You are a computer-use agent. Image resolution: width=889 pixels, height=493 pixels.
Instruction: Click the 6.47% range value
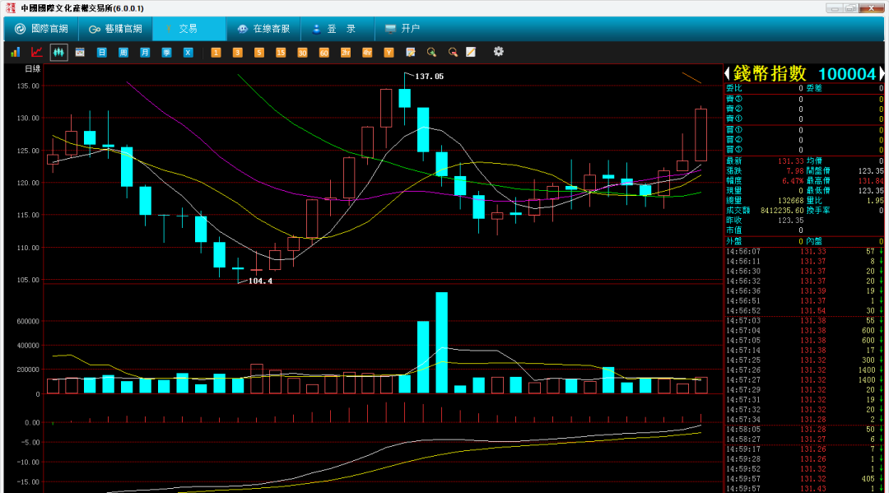(x=792, y=181)
